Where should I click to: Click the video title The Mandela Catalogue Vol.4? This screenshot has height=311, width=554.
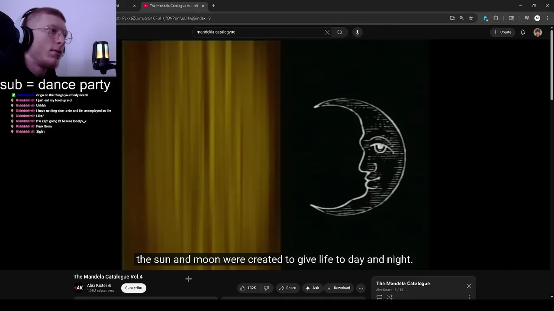[108, 276]
